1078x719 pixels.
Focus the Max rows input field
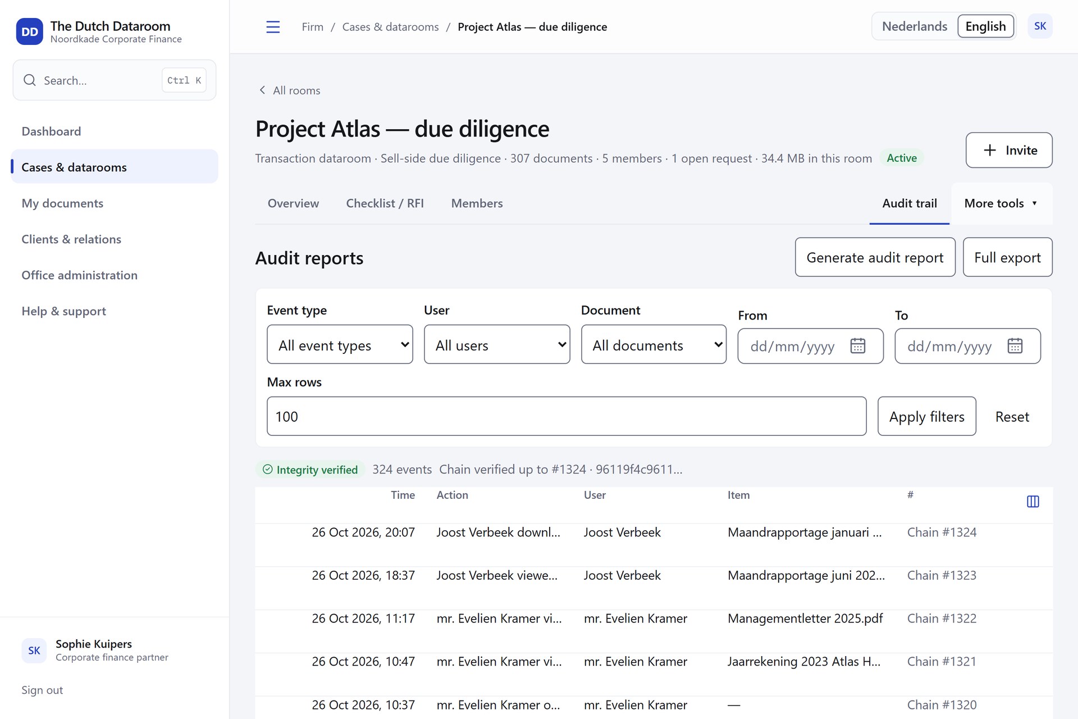pos(567,416)
